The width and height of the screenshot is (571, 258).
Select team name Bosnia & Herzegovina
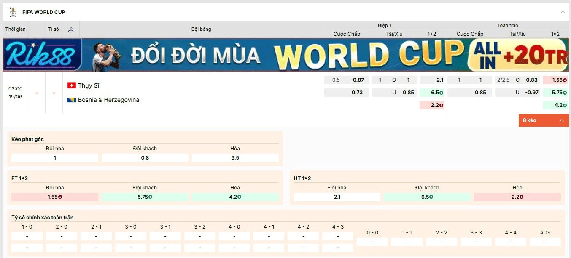click(108, 100)
